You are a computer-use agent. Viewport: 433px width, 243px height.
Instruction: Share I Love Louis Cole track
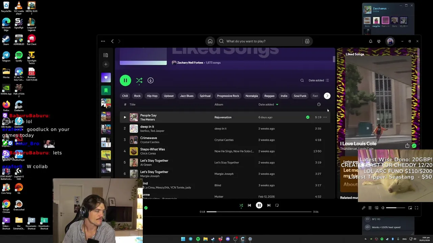coord(407,146)
